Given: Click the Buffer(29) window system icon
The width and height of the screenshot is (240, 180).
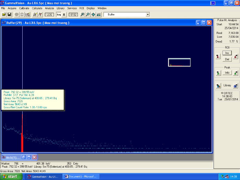Looking at the screenshot, I should (x=4, y=23).
